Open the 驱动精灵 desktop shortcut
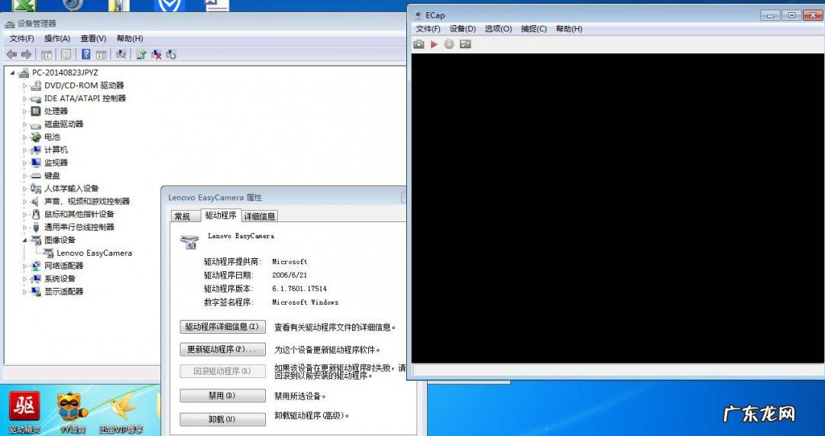Image resolution: width=825 pixels, height=436 pixels. pos(25,411)
